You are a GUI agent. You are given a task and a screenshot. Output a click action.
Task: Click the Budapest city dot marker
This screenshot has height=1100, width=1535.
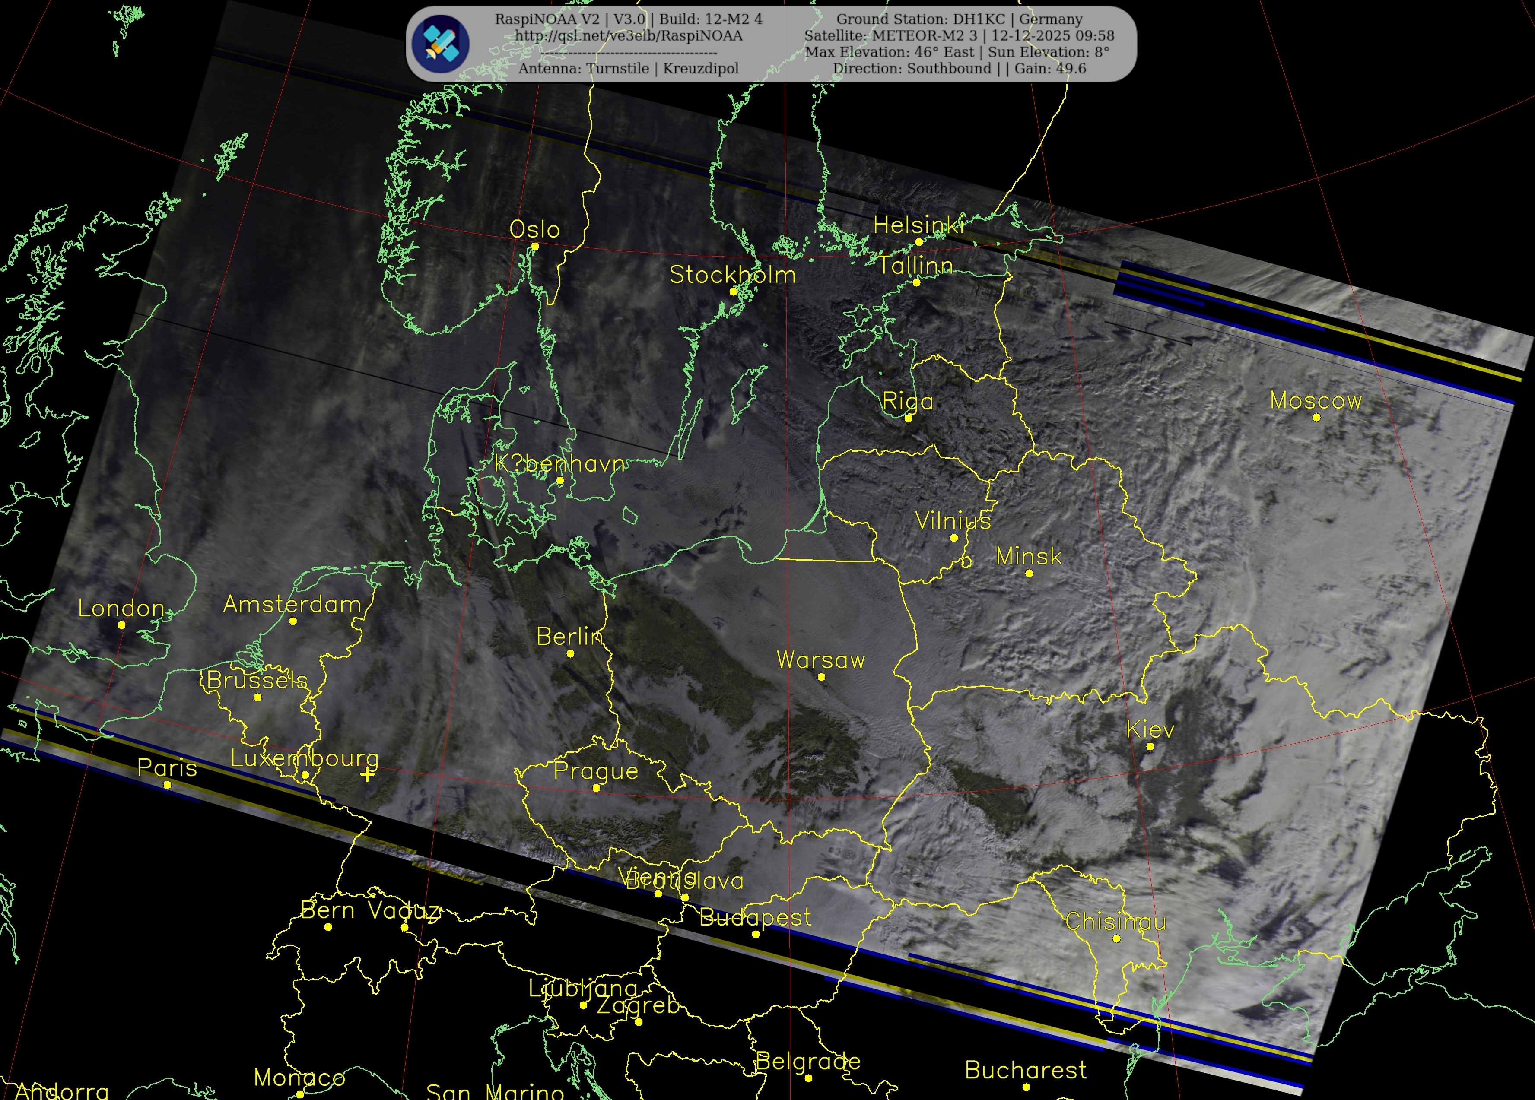756,934
